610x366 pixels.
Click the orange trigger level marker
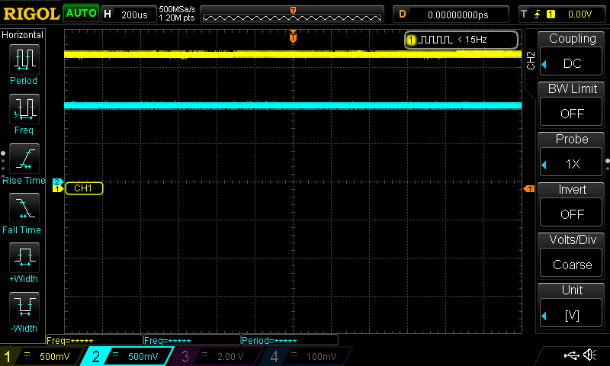529,188
